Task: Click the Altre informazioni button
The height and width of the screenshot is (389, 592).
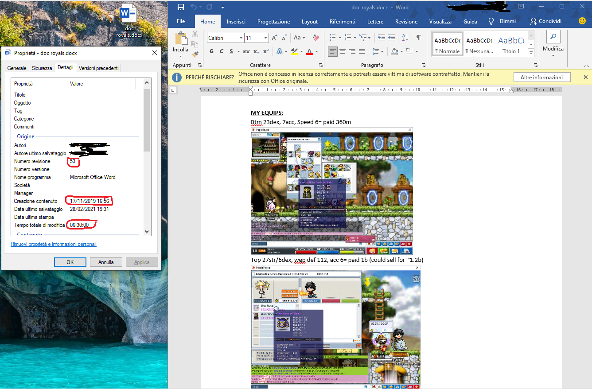Action: [541, 77]
